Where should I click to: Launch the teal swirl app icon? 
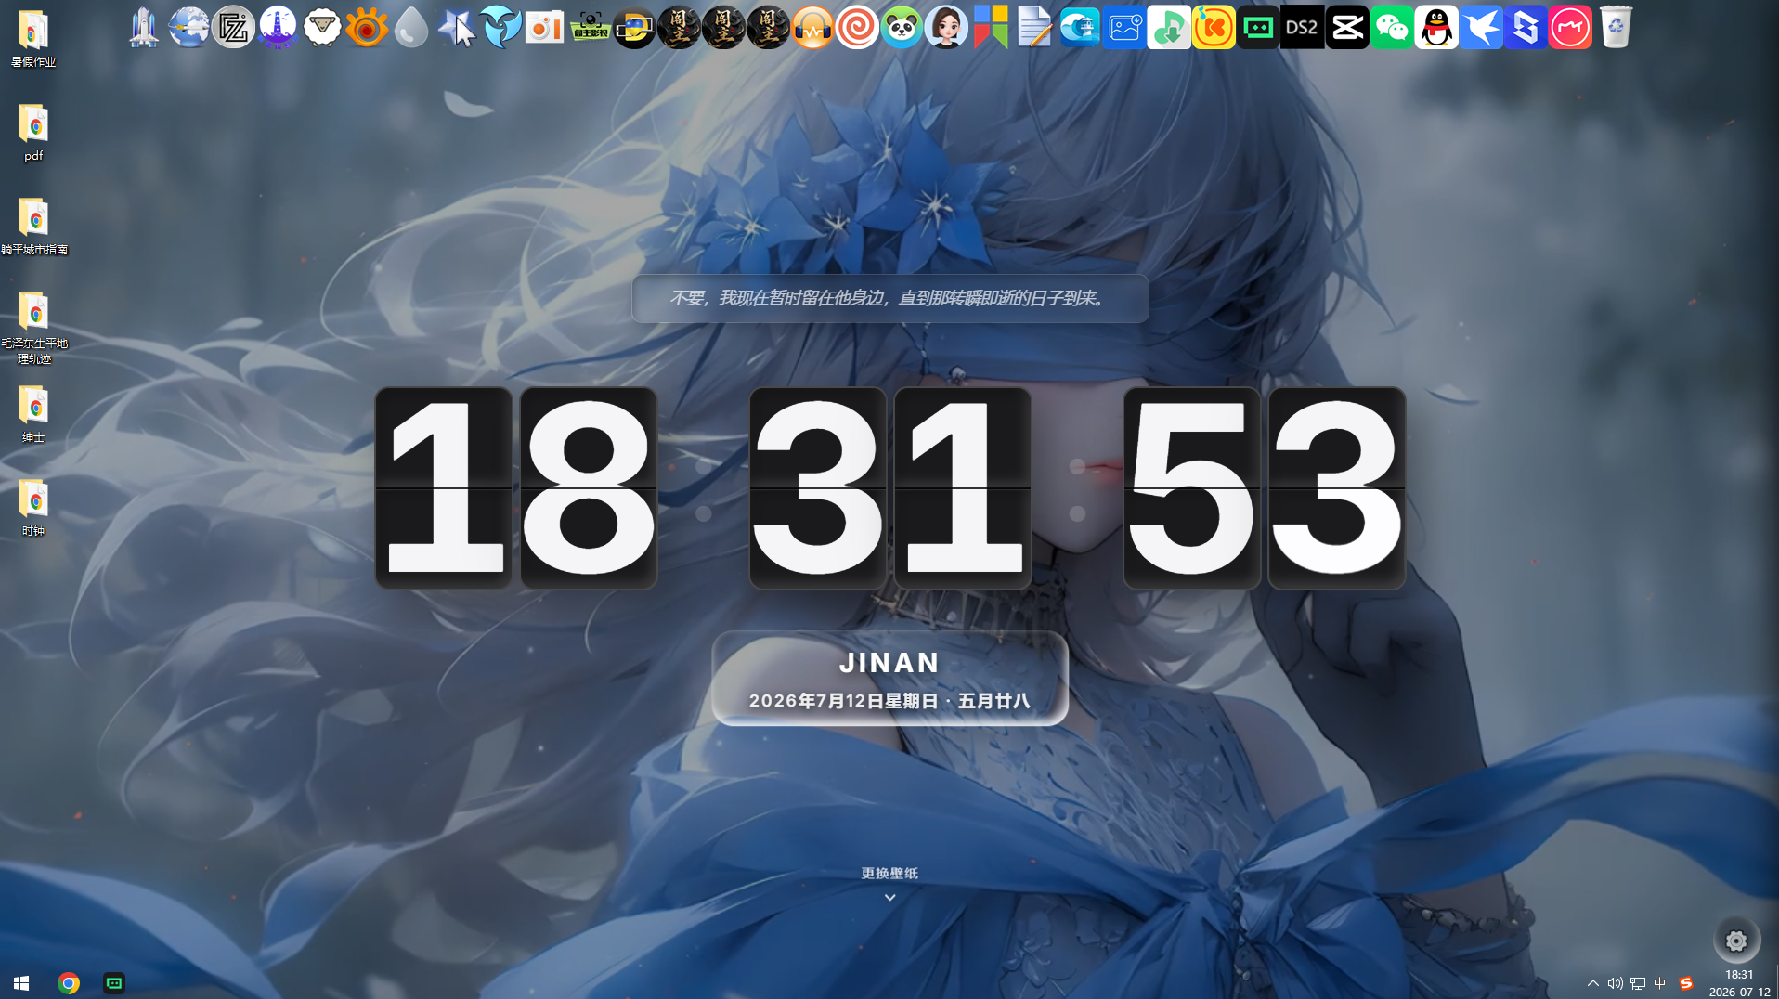[x=500, y=27]
